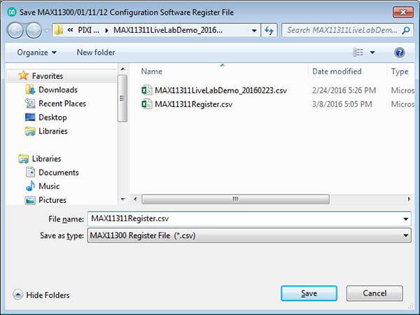Click the Cancel button

click(x=374, y=293)
